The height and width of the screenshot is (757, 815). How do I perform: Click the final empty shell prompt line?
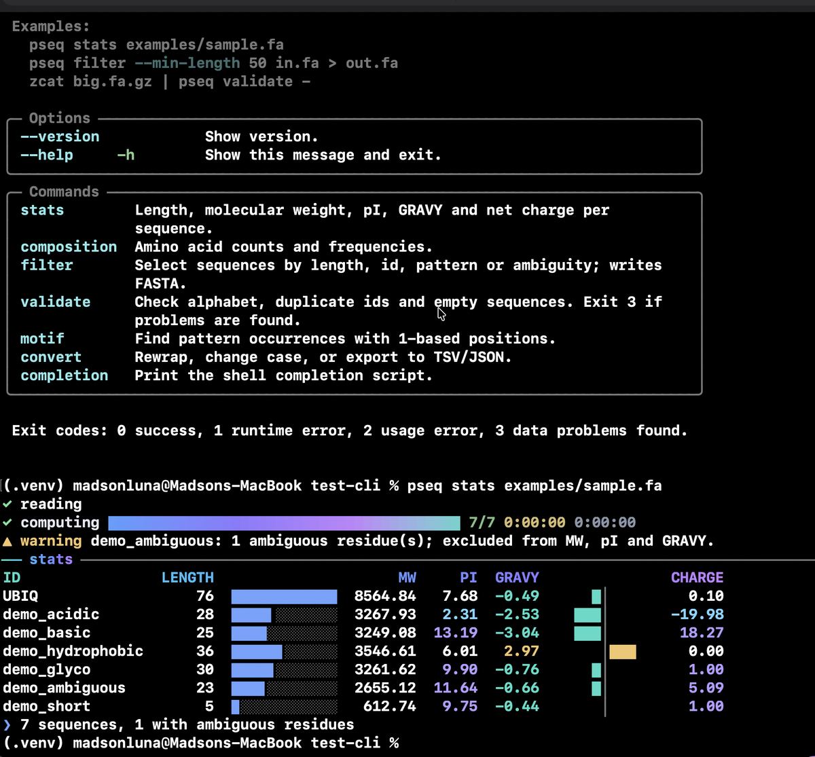(x=201, y=743)
